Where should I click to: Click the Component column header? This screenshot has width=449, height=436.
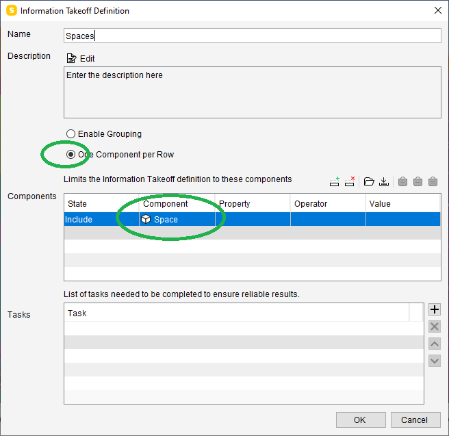click(177, 203)
